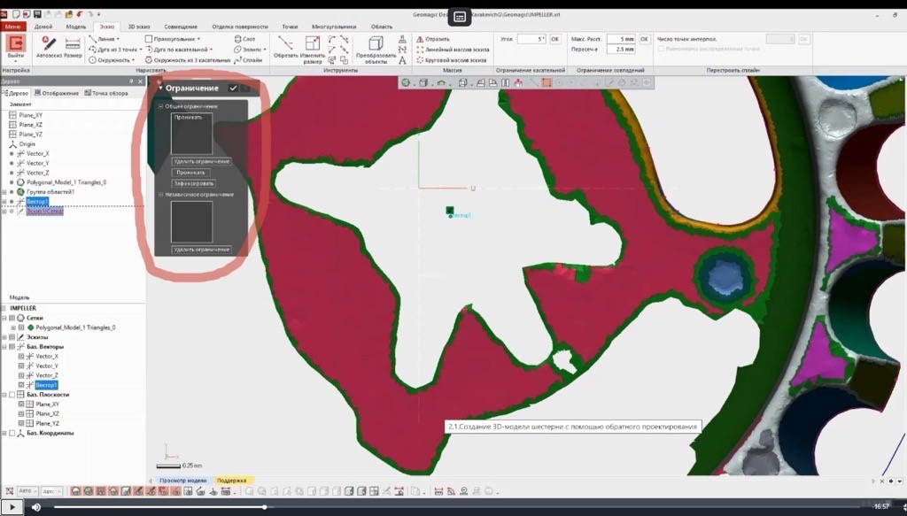Image resolution: width=907 pixels, height=516 pixels.
Task: Toggle visibility checkbox of Сетки in model tree
Action: tap(12, 318)
